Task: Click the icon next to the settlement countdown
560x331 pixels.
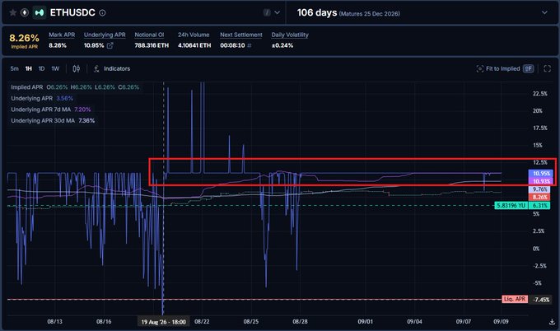Action: (250, 45)
